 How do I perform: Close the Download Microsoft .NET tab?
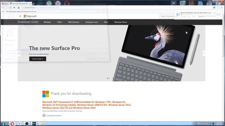pyautogui.click(x=30, y=3)
